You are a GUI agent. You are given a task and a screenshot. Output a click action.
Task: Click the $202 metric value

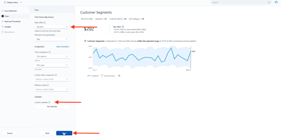click(89, 29)
